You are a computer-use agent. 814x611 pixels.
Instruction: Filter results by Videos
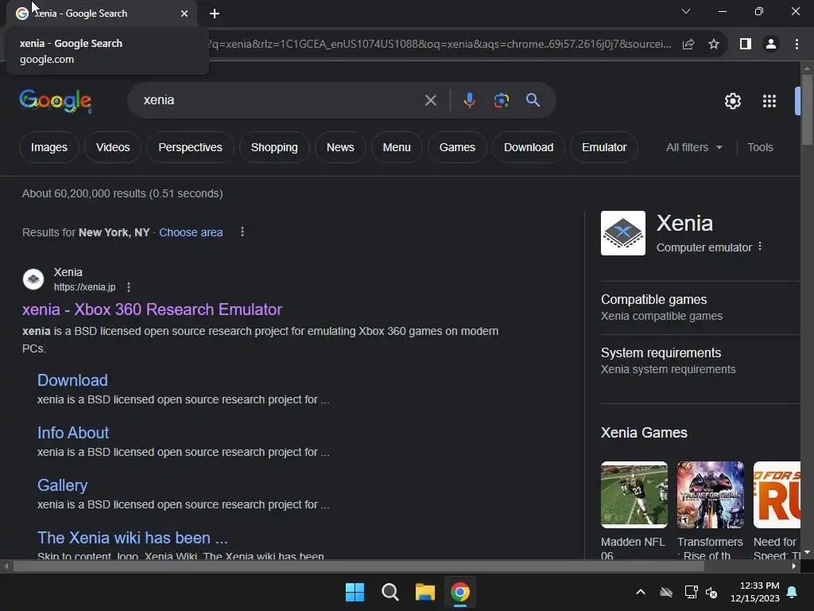113,147
